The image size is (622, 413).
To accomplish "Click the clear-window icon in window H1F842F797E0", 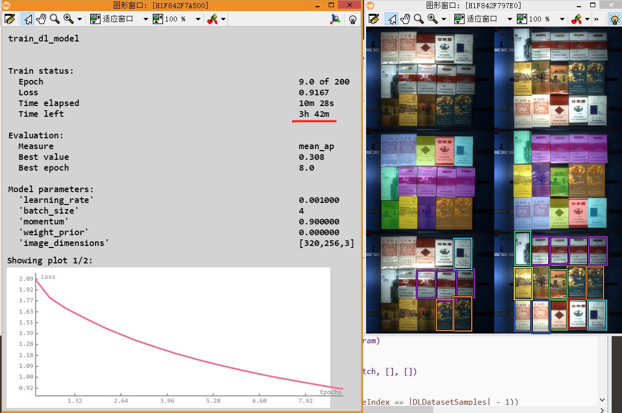I will click(x=374, y=19).
